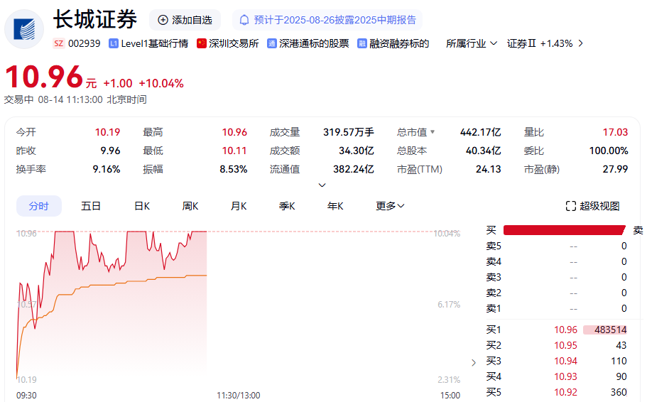Click the 长城证券 company logo icon
647x402 pixels.
click(24, 28)
